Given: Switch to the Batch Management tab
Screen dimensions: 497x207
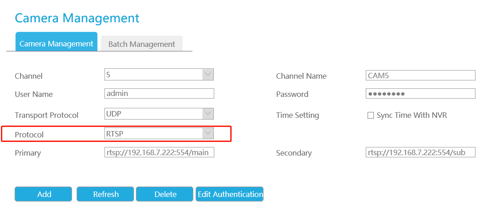Looking at the screenshot, I should [141, 44].
